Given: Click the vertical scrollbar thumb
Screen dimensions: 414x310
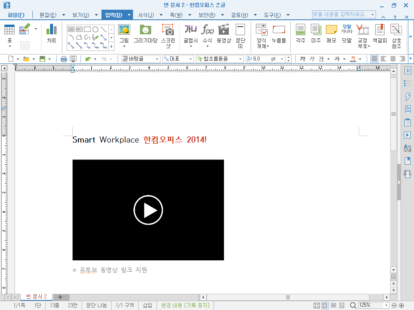Looking at the screenshot, I should point(393,114).
